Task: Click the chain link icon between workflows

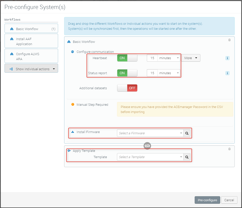Action: pyautogui.click(x=147, y=146)
